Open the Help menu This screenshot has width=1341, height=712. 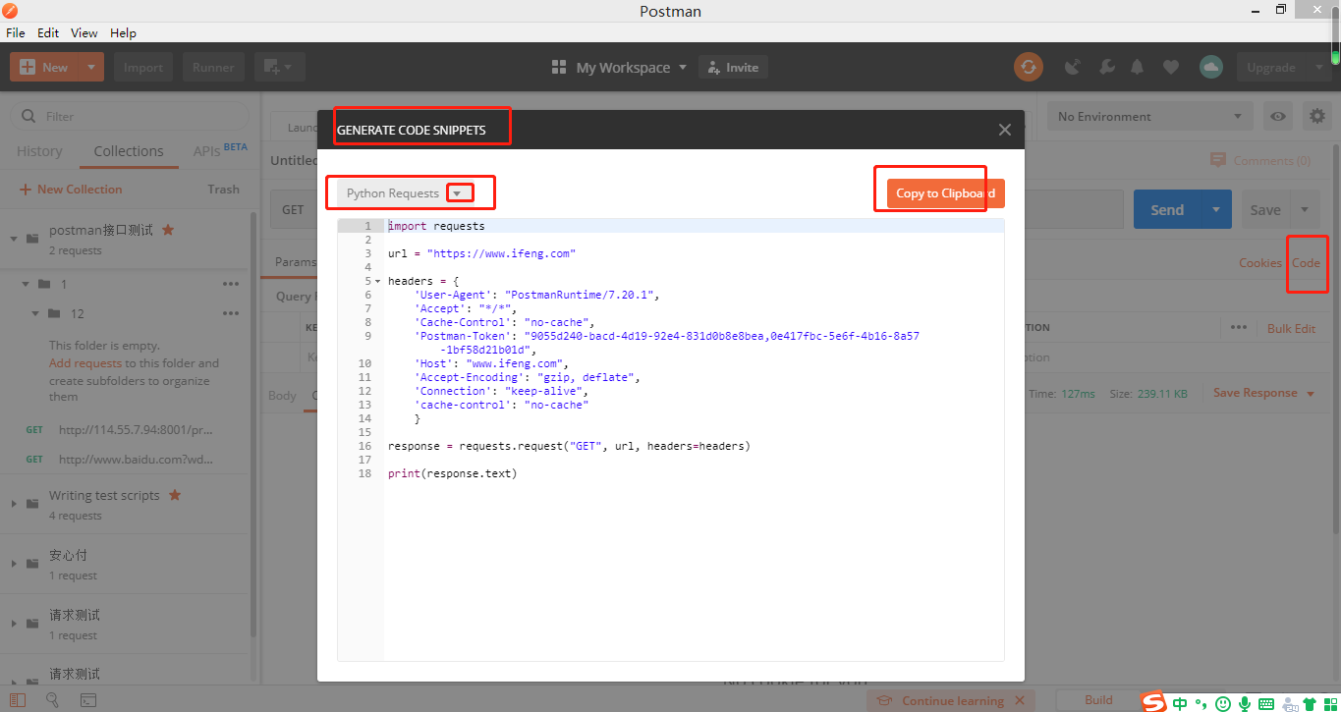point(123,32)
